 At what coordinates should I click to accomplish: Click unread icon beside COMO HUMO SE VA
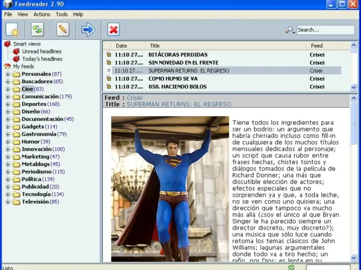coord(108,78)
